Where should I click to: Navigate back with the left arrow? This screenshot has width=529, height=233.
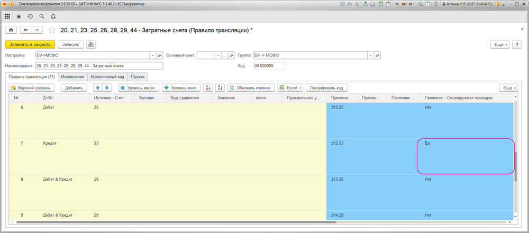pos(26,30)
